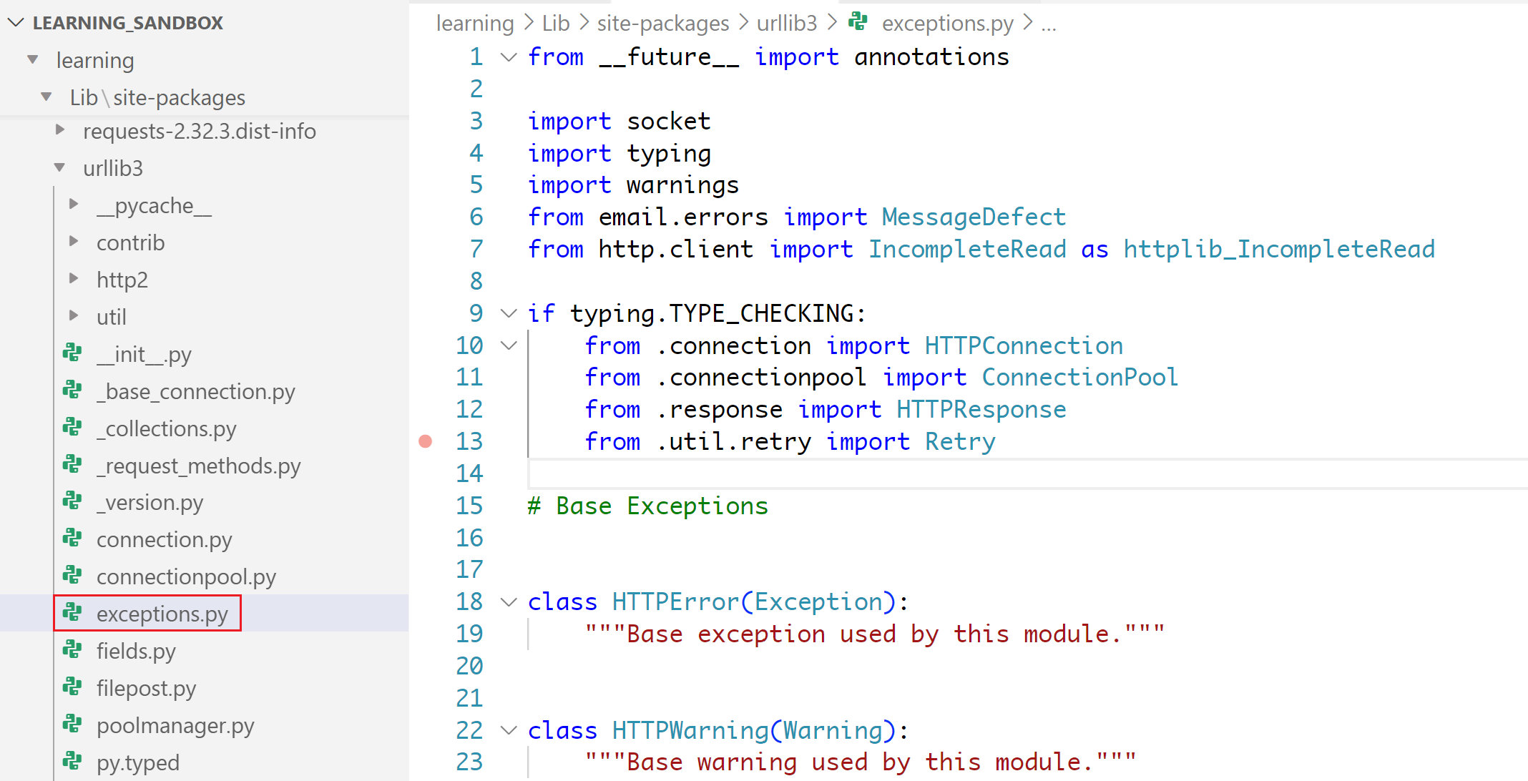Viewport: 1528px width, 781px height.
Task: Click Python icon beside __init__.py
Action: click(72, 353)
